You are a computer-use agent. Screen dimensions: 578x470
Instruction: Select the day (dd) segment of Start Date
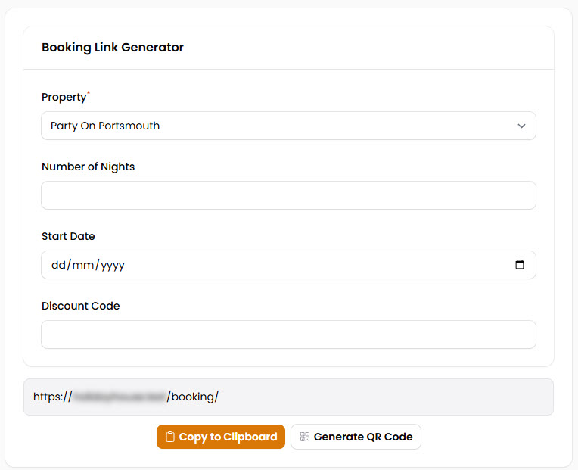(x=58, y=266)
